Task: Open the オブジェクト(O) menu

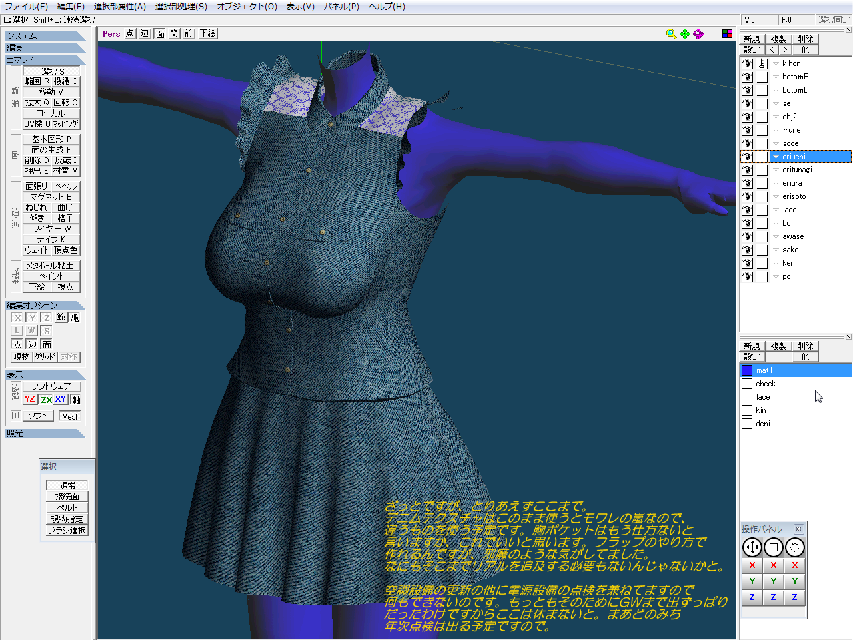Action: pos(246,7)
